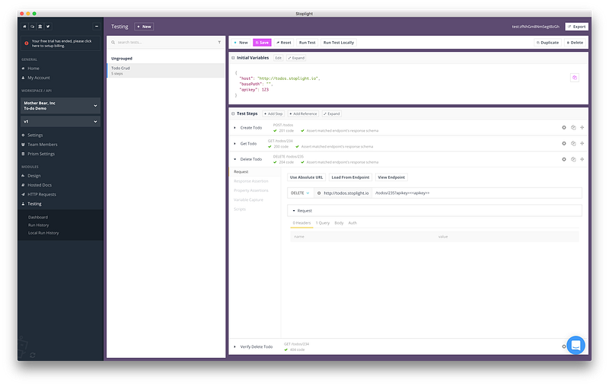Click the filter icon in test search bar
Screen dimensions: 609x386
point(219,43)
